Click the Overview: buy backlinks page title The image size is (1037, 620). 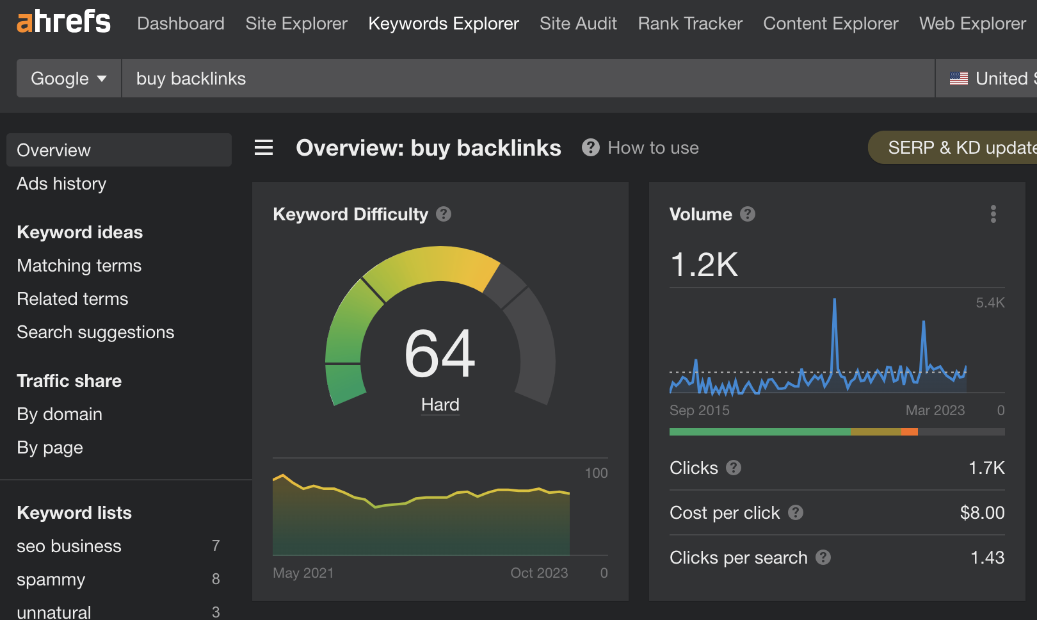pos(428,148)
